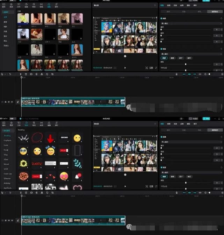Click the timeline zoom slider in lower window

(x=209, y=192)
